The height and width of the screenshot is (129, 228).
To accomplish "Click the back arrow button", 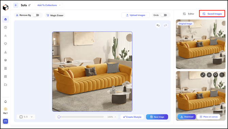I will 16,5.
